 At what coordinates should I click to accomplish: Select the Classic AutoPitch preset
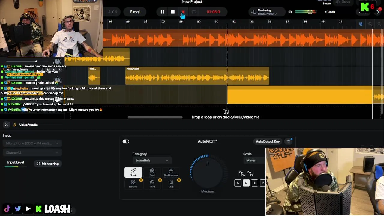(133, 172)
